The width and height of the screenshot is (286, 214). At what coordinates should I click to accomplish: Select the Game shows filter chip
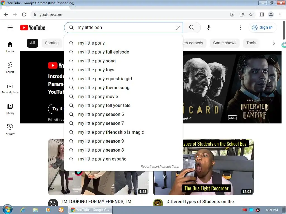[x=225, y=43]
